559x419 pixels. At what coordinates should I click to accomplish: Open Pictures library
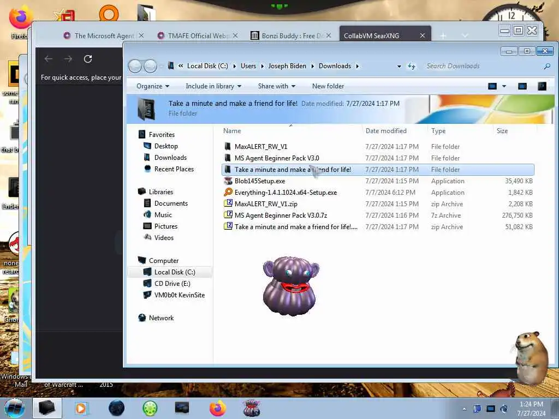[x=166, y=226]
